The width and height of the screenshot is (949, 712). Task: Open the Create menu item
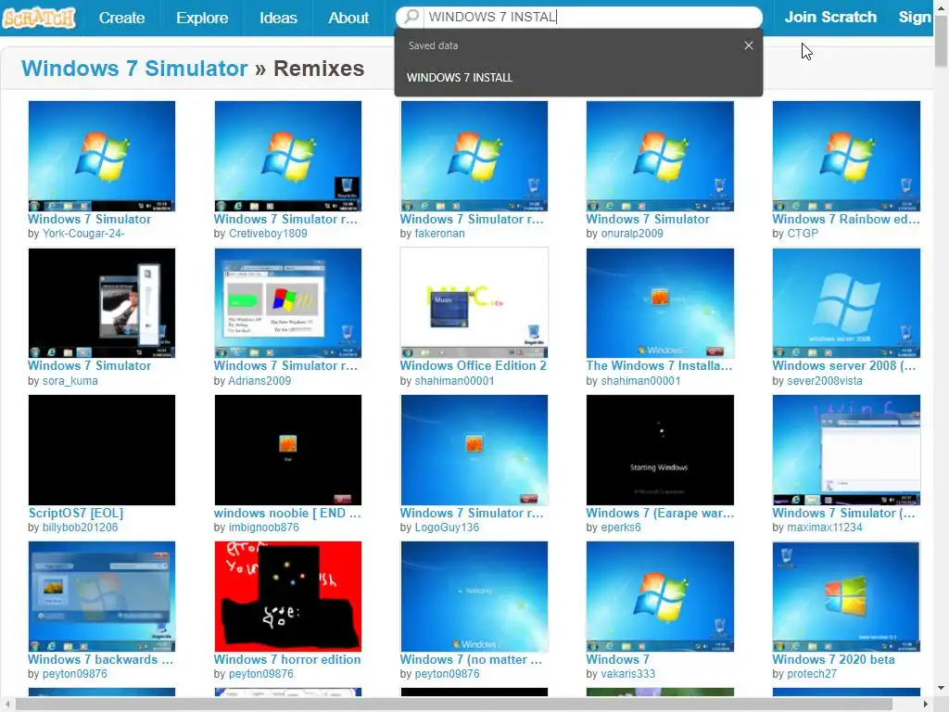(x=121, y=18)
